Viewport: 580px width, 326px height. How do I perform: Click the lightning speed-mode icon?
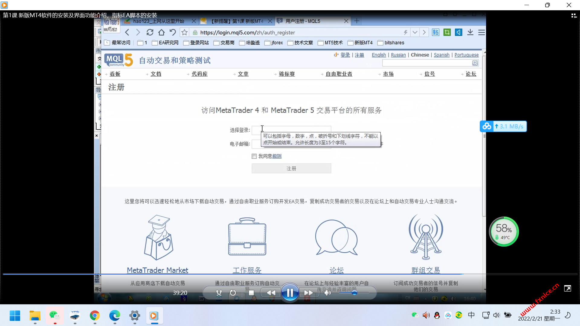[x=406, y=32]
